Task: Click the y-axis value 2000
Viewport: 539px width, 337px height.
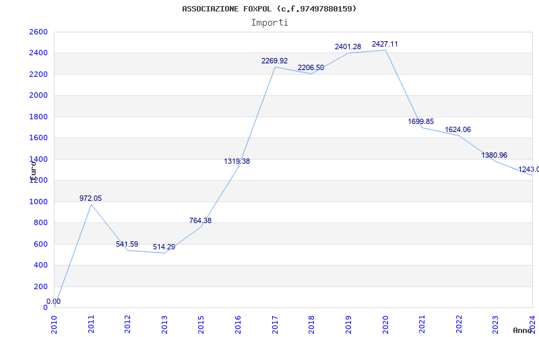Action: (x=38, y=96)
